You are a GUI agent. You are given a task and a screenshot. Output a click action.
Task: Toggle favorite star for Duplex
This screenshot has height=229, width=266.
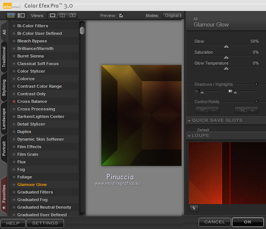tap(14, 132)
